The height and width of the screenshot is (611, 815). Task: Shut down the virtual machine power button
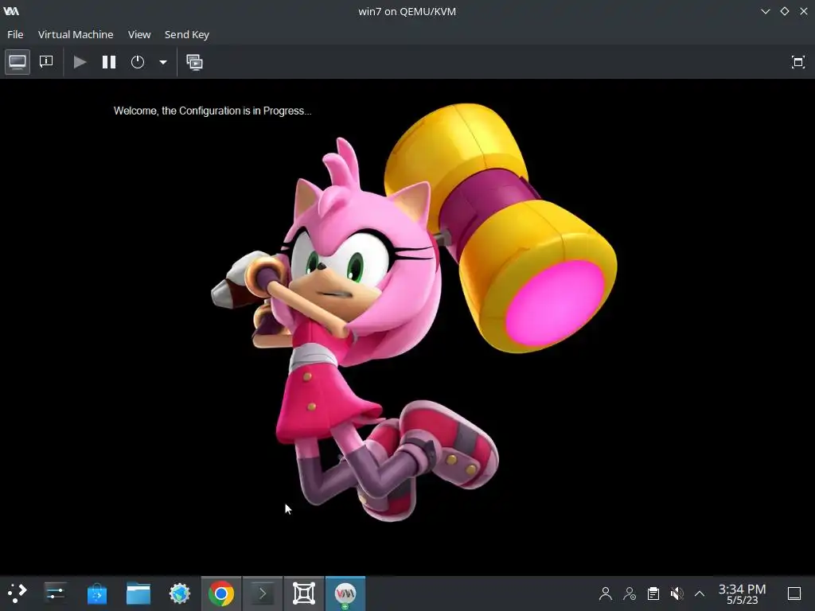click(138, 62)
